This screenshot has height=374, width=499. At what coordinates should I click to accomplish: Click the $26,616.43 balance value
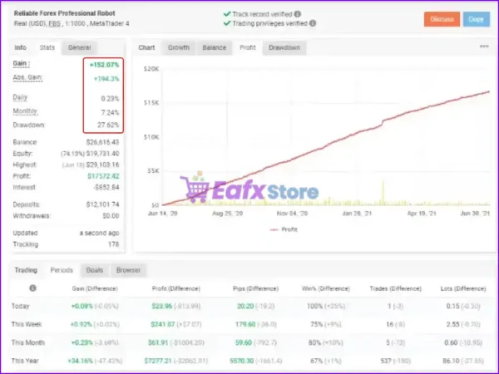click(102, 142)
